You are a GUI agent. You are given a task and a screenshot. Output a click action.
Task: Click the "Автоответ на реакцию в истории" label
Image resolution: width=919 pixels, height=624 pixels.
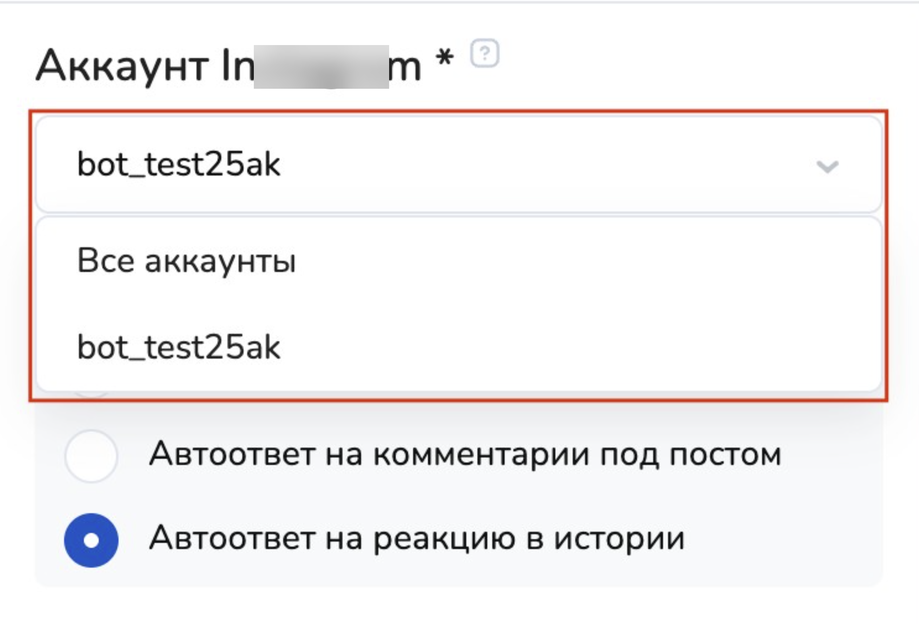pyautogui.click(x=417, y=538)
